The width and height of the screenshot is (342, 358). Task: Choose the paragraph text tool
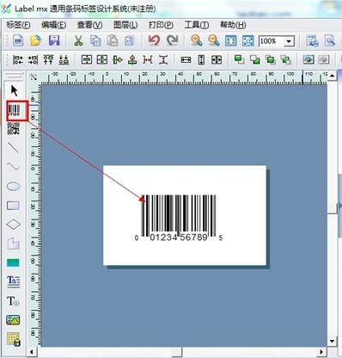(14, 281)
